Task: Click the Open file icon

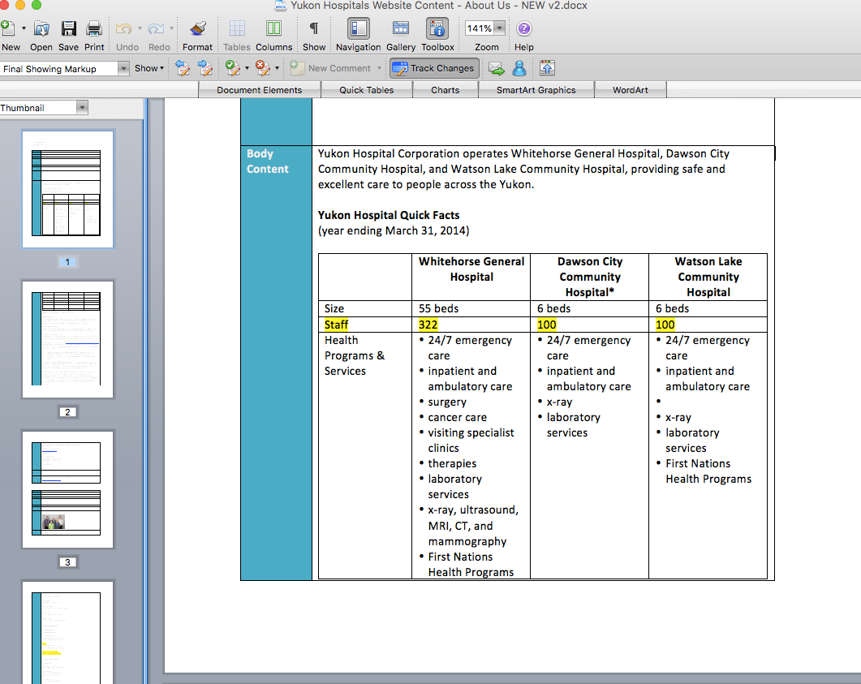Action: pyautogui.click(x=41, y=28)
